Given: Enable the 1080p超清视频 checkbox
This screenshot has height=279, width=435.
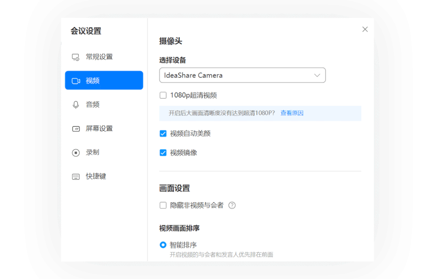Looking at the screenshot, I should click(x=163, y=95).
